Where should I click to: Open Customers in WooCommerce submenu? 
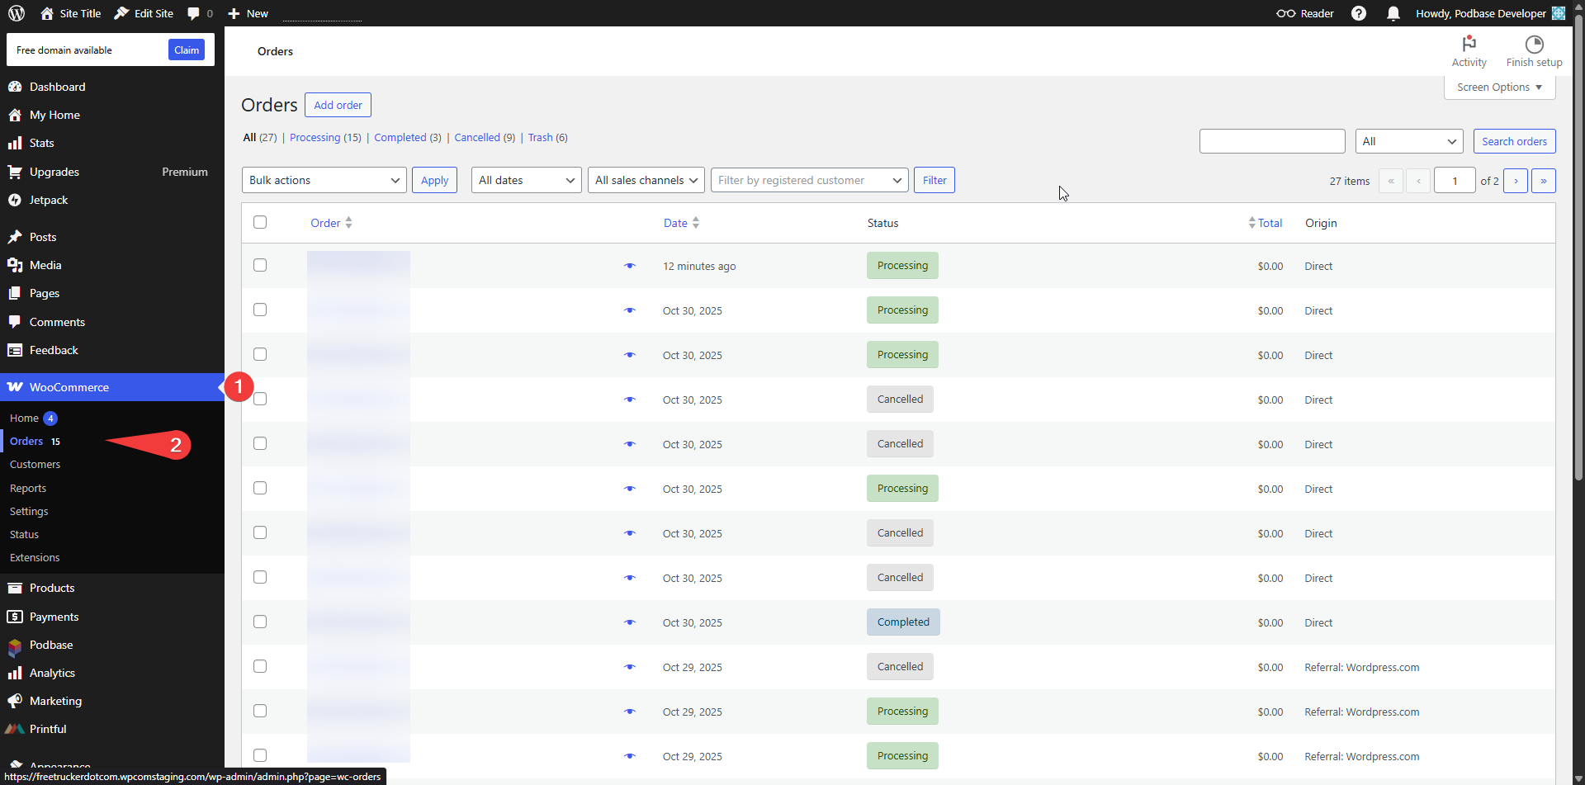35,465
